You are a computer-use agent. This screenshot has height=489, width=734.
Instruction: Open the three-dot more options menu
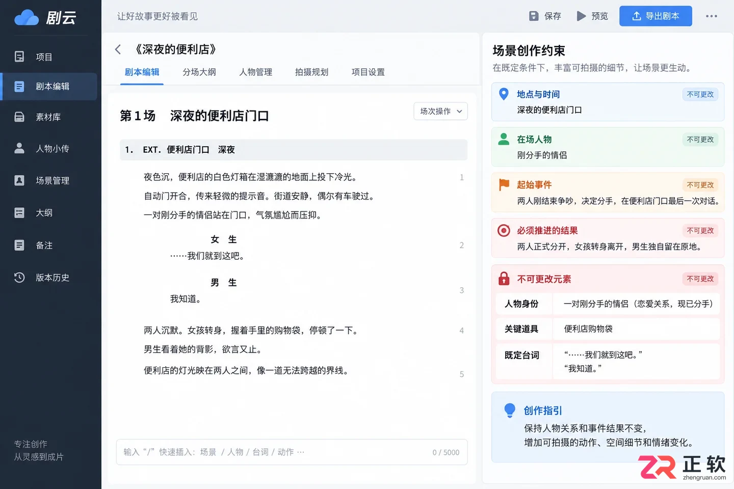point(712,16)
